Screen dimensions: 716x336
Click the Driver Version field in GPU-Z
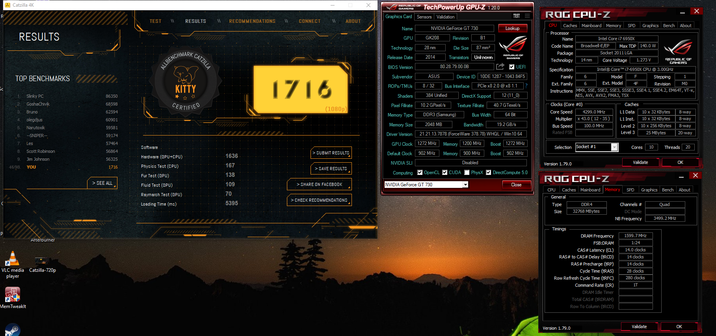471,134
